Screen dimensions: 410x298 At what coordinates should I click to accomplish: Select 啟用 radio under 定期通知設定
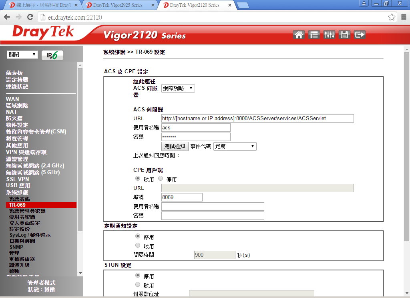pyautogui.click(x=138, y=245)
